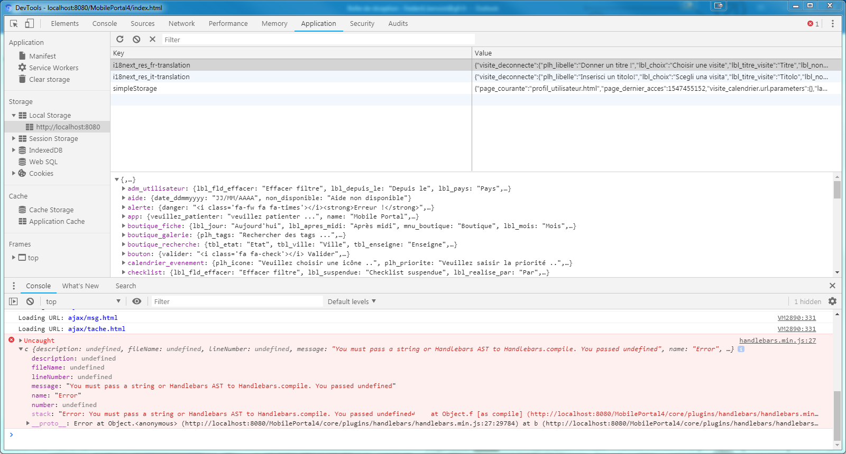Open the Default levels dropdown
Viewport: 846px width, 454px height.
pyautogui.click(x=352, y=301)
